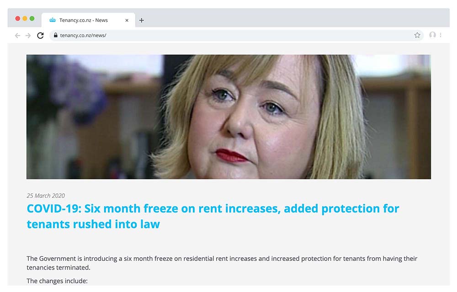This screenshot has width=457, height=292.
Task: Open the three-dot browser menu
Action: point(441,35)
